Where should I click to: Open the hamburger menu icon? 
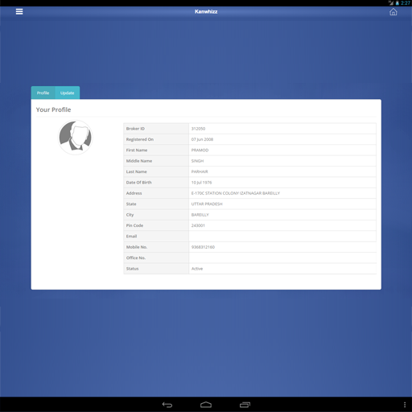pyautogui.click(x=19, y=12)
